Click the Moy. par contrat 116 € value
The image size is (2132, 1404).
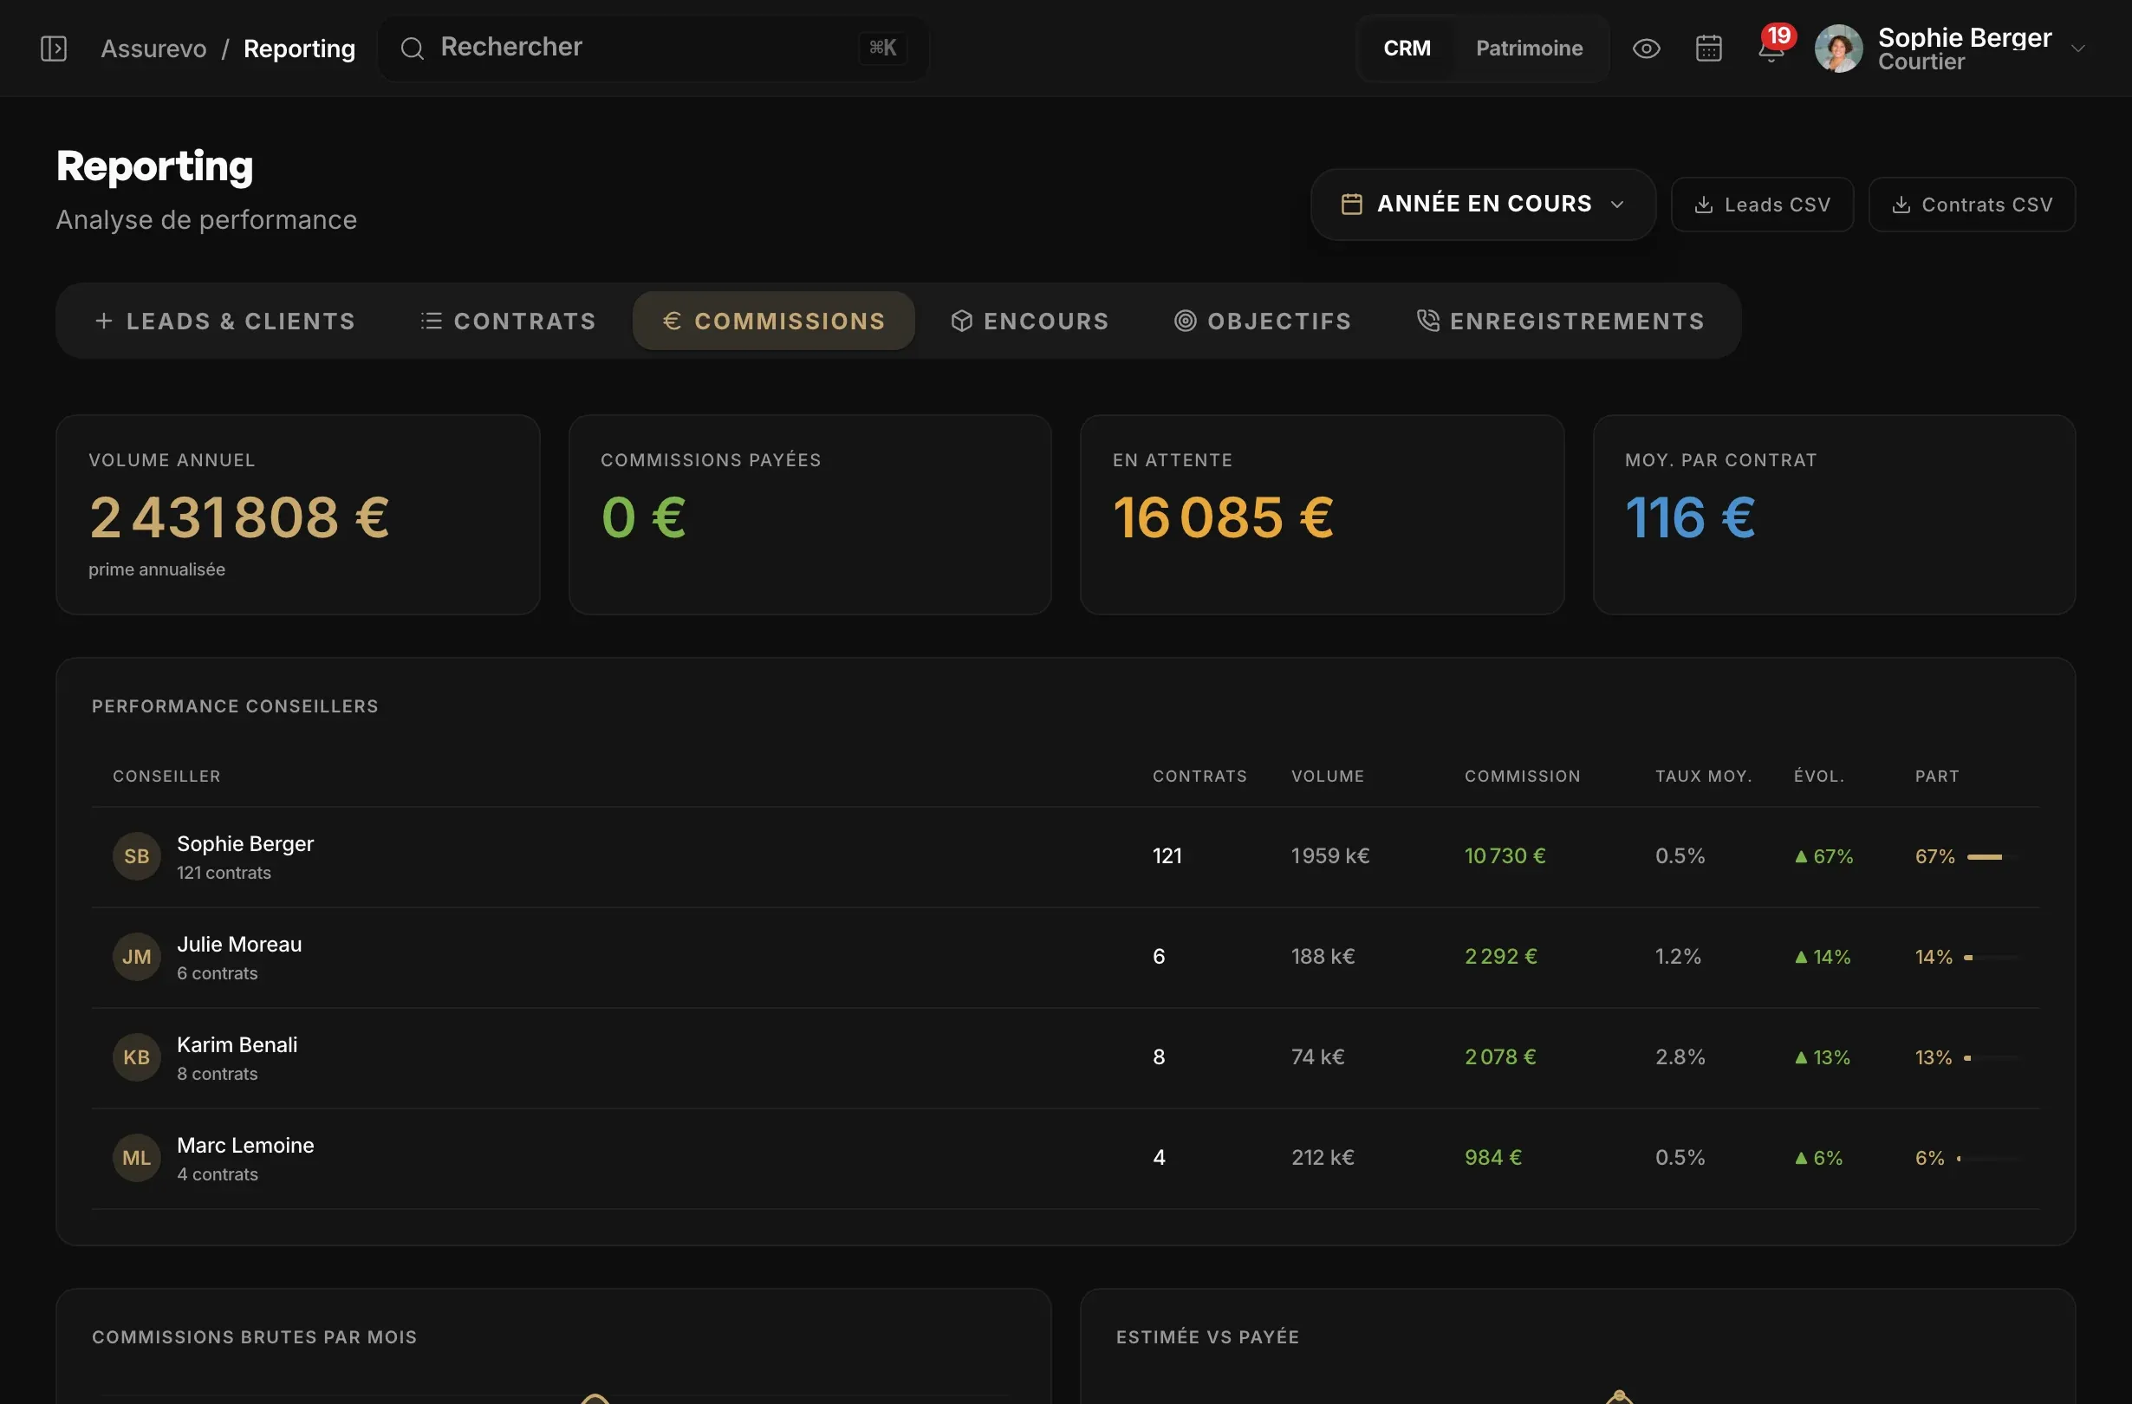coord(1689,518)
